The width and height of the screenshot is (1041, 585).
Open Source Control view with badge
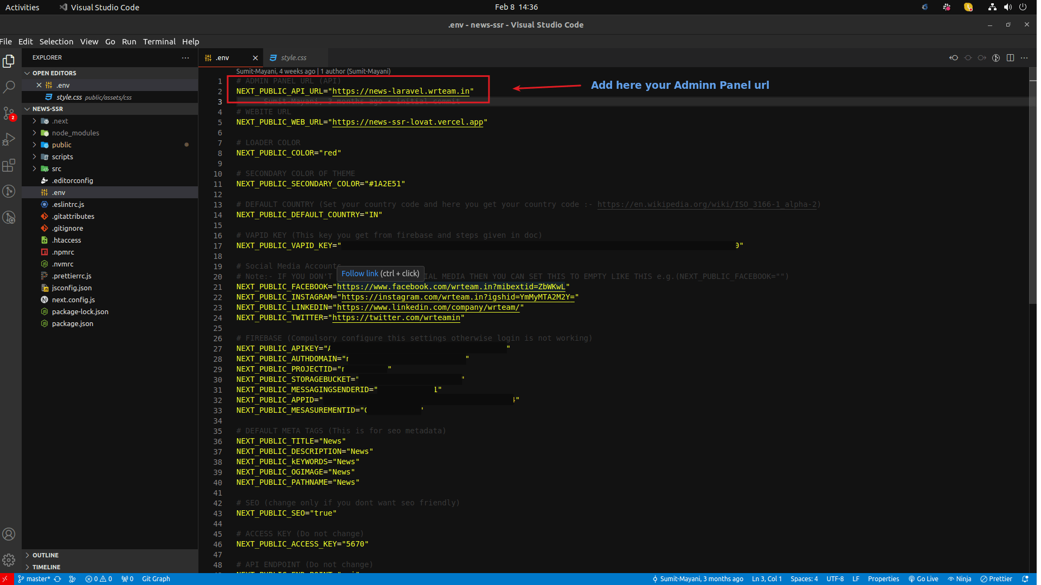[9, 113]
